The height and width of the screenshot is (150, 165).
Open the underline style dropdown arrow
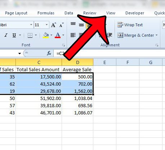[20, 35]
